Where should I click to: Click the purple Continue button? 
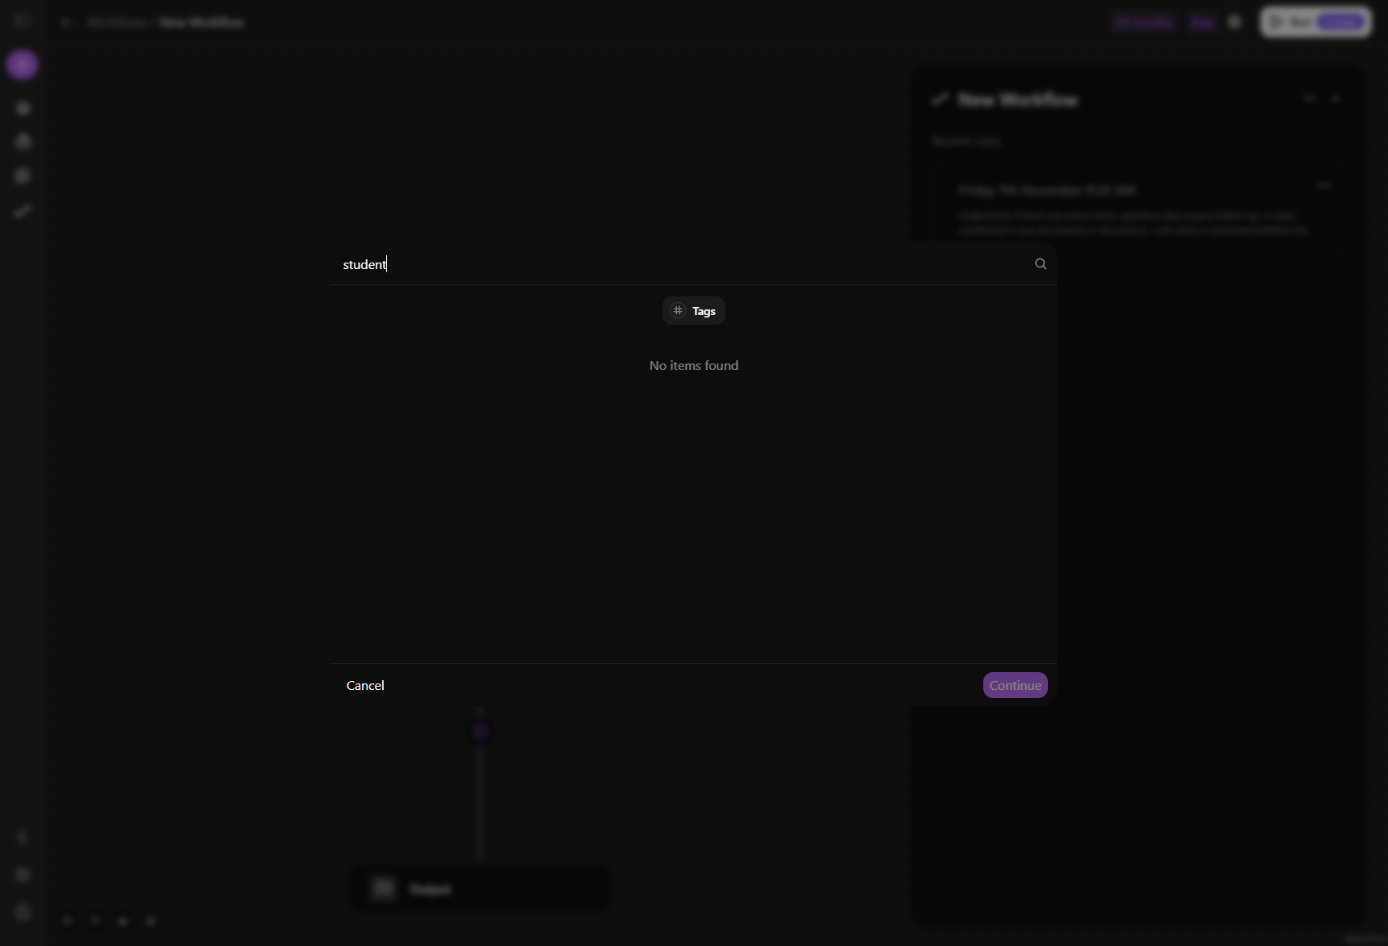1015,685
